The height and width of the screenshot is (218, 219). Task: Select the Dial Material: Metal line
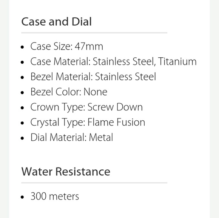click(72, 138)
